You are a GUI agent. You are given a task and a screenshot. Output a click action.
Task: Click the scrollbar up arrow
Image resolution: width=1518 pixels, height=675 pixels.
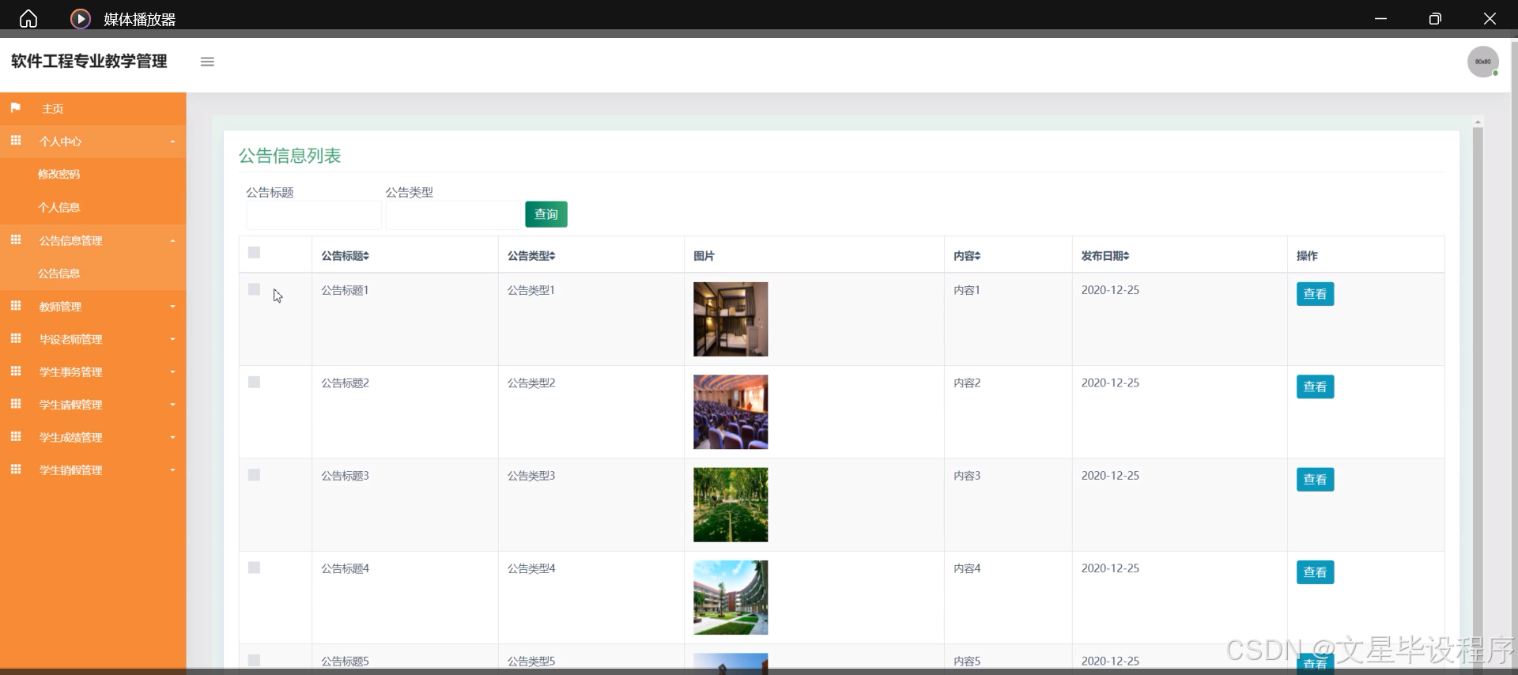1478,123
